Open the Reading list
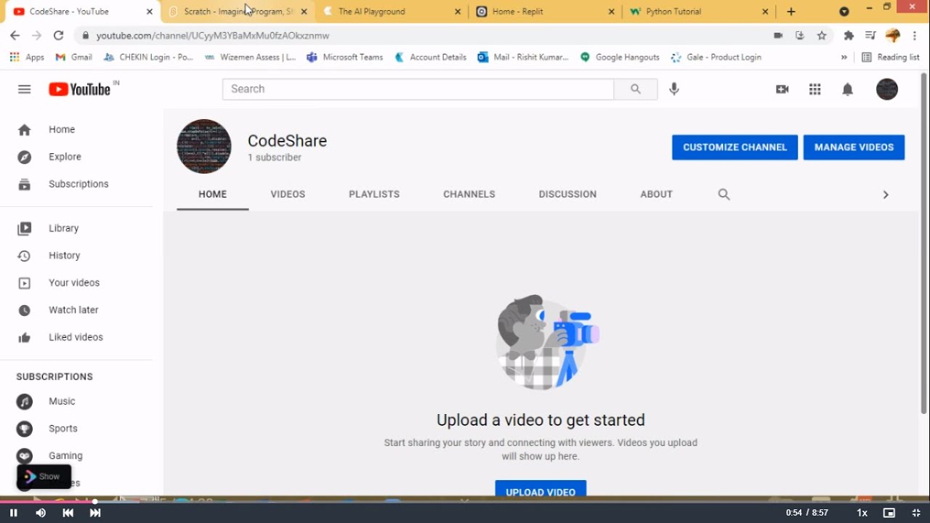The height and width of the screenshot is (523, 930). point(891,57)
